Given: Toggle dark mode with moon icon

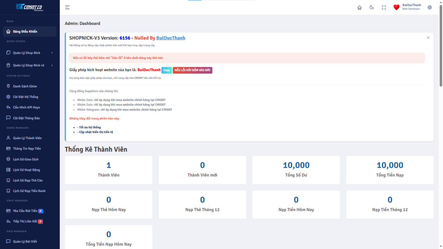Looking at the screenshot, I should click(372, 7).
